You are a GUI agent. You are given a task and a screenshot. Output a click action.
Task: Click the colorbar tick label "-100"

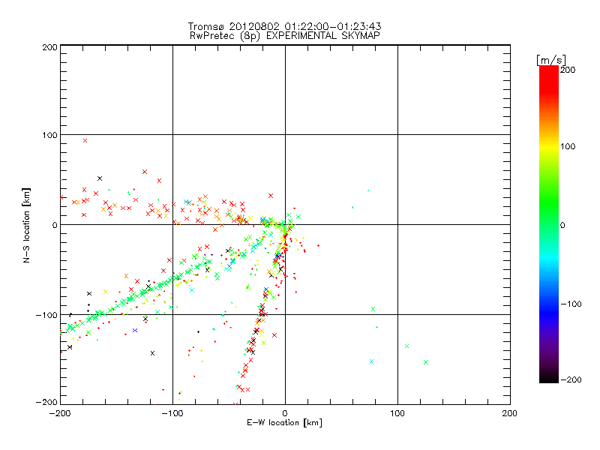click(571, 304)
